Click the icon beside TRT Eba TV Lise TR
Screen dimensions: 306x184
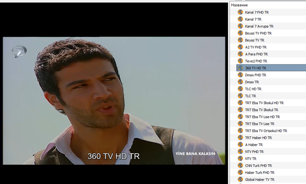pyautogui.click(x=240, y=124)
